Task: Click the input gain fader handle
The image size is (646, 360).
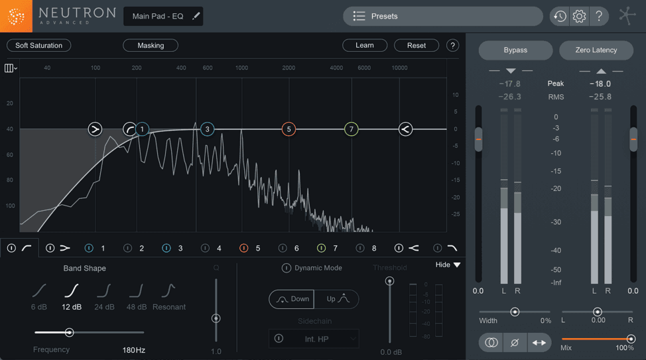Action: click(478, 139)
